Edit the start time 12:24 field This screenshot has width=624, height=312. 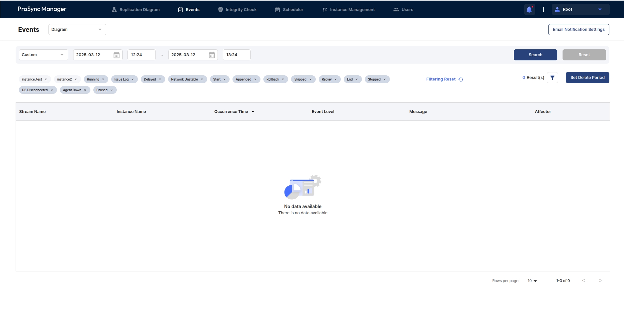point(141,55)
